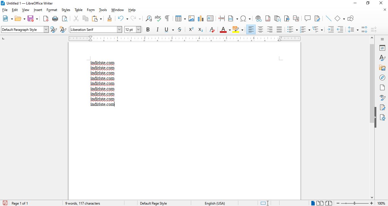Viewport: 388px width, 206px height.
Task: Expand the font size dropdown
Action: click(x=139, y=29)
